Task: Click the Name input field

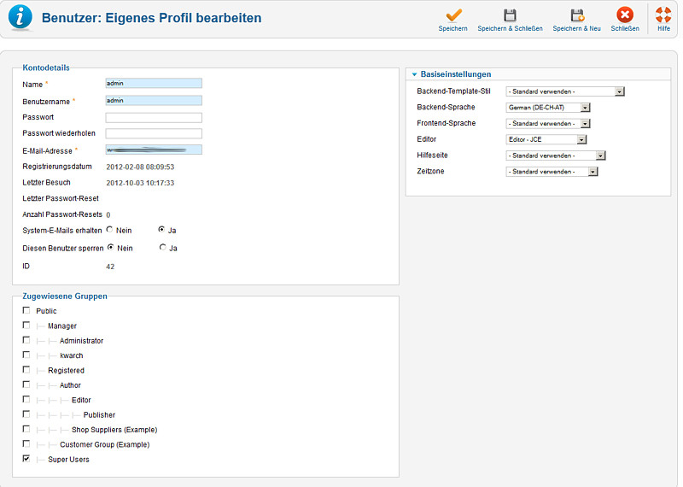Action: click(x=154, y=83)
